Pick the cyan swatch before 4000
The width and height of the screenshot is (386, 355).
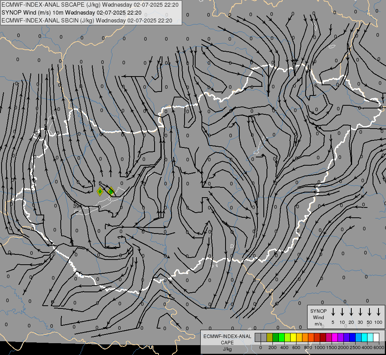pos(364,337)
